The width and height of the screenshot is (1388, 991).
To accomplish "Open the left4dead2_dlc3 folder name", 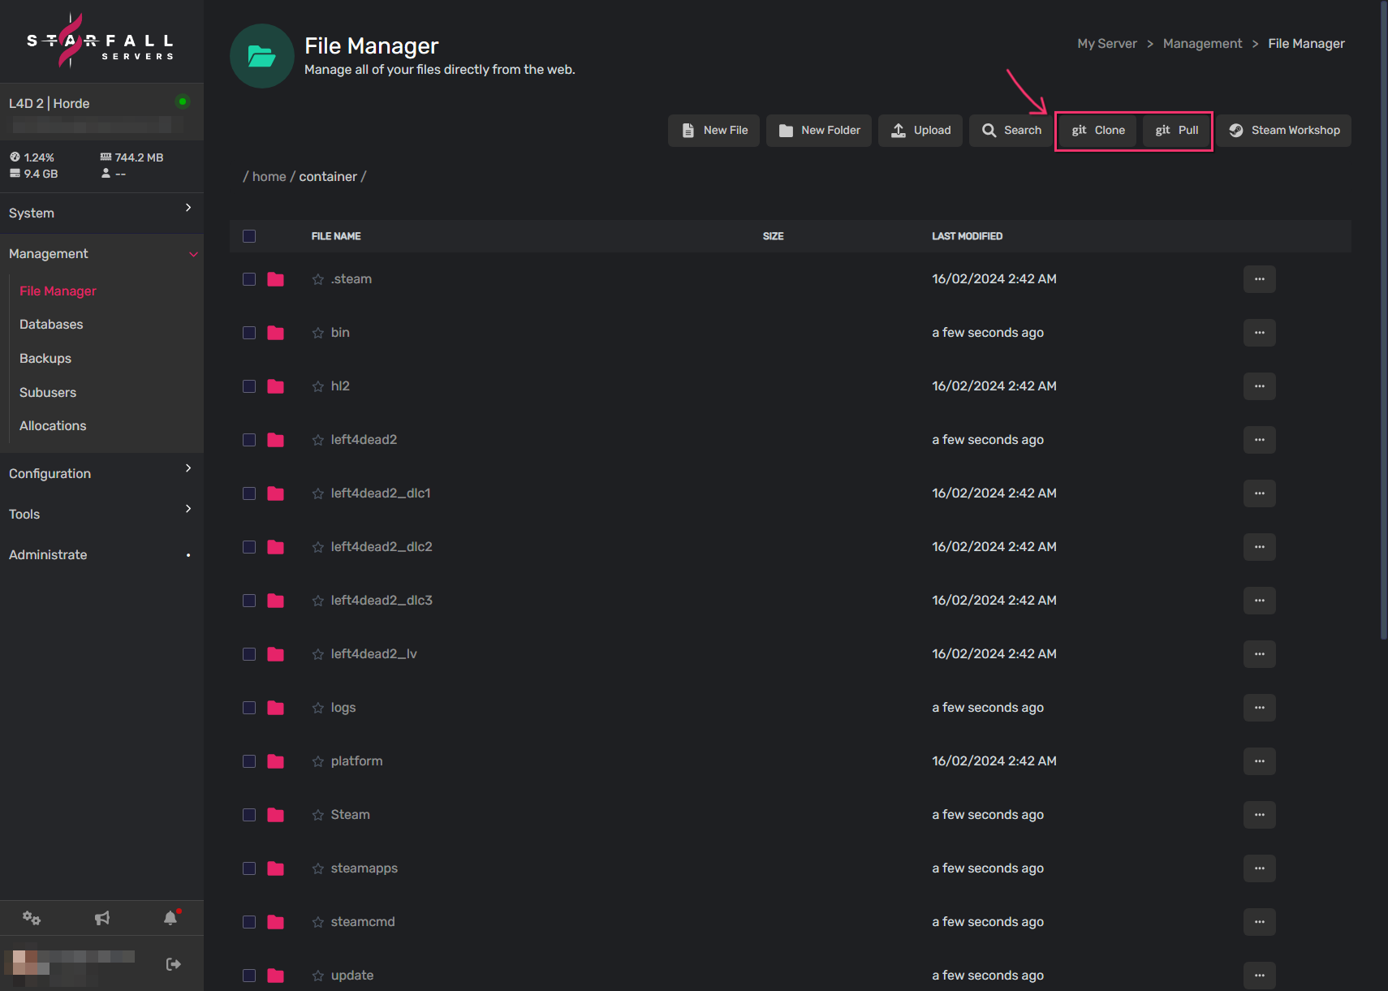I will pyautogui.click(x=381, y=601).
